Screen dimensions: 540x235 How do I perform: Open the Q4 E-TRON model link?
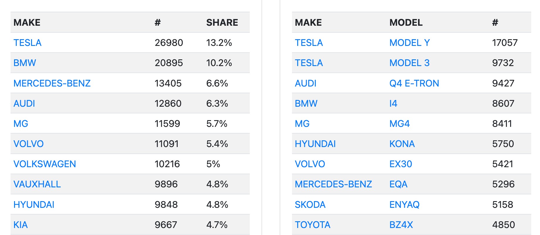[x=414, y=83]
